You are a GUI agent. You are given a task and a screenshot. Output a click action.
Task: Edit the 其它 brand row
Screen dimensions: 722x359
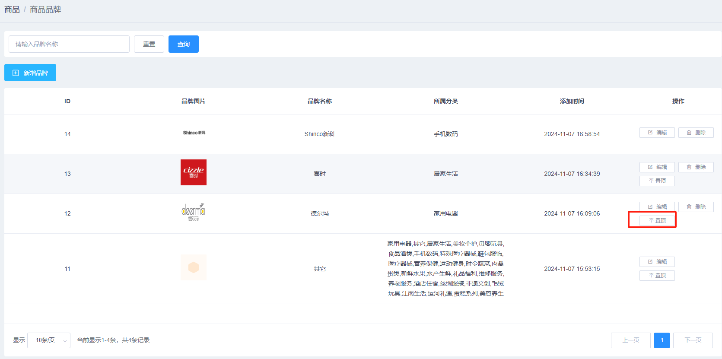coord(657,262)
